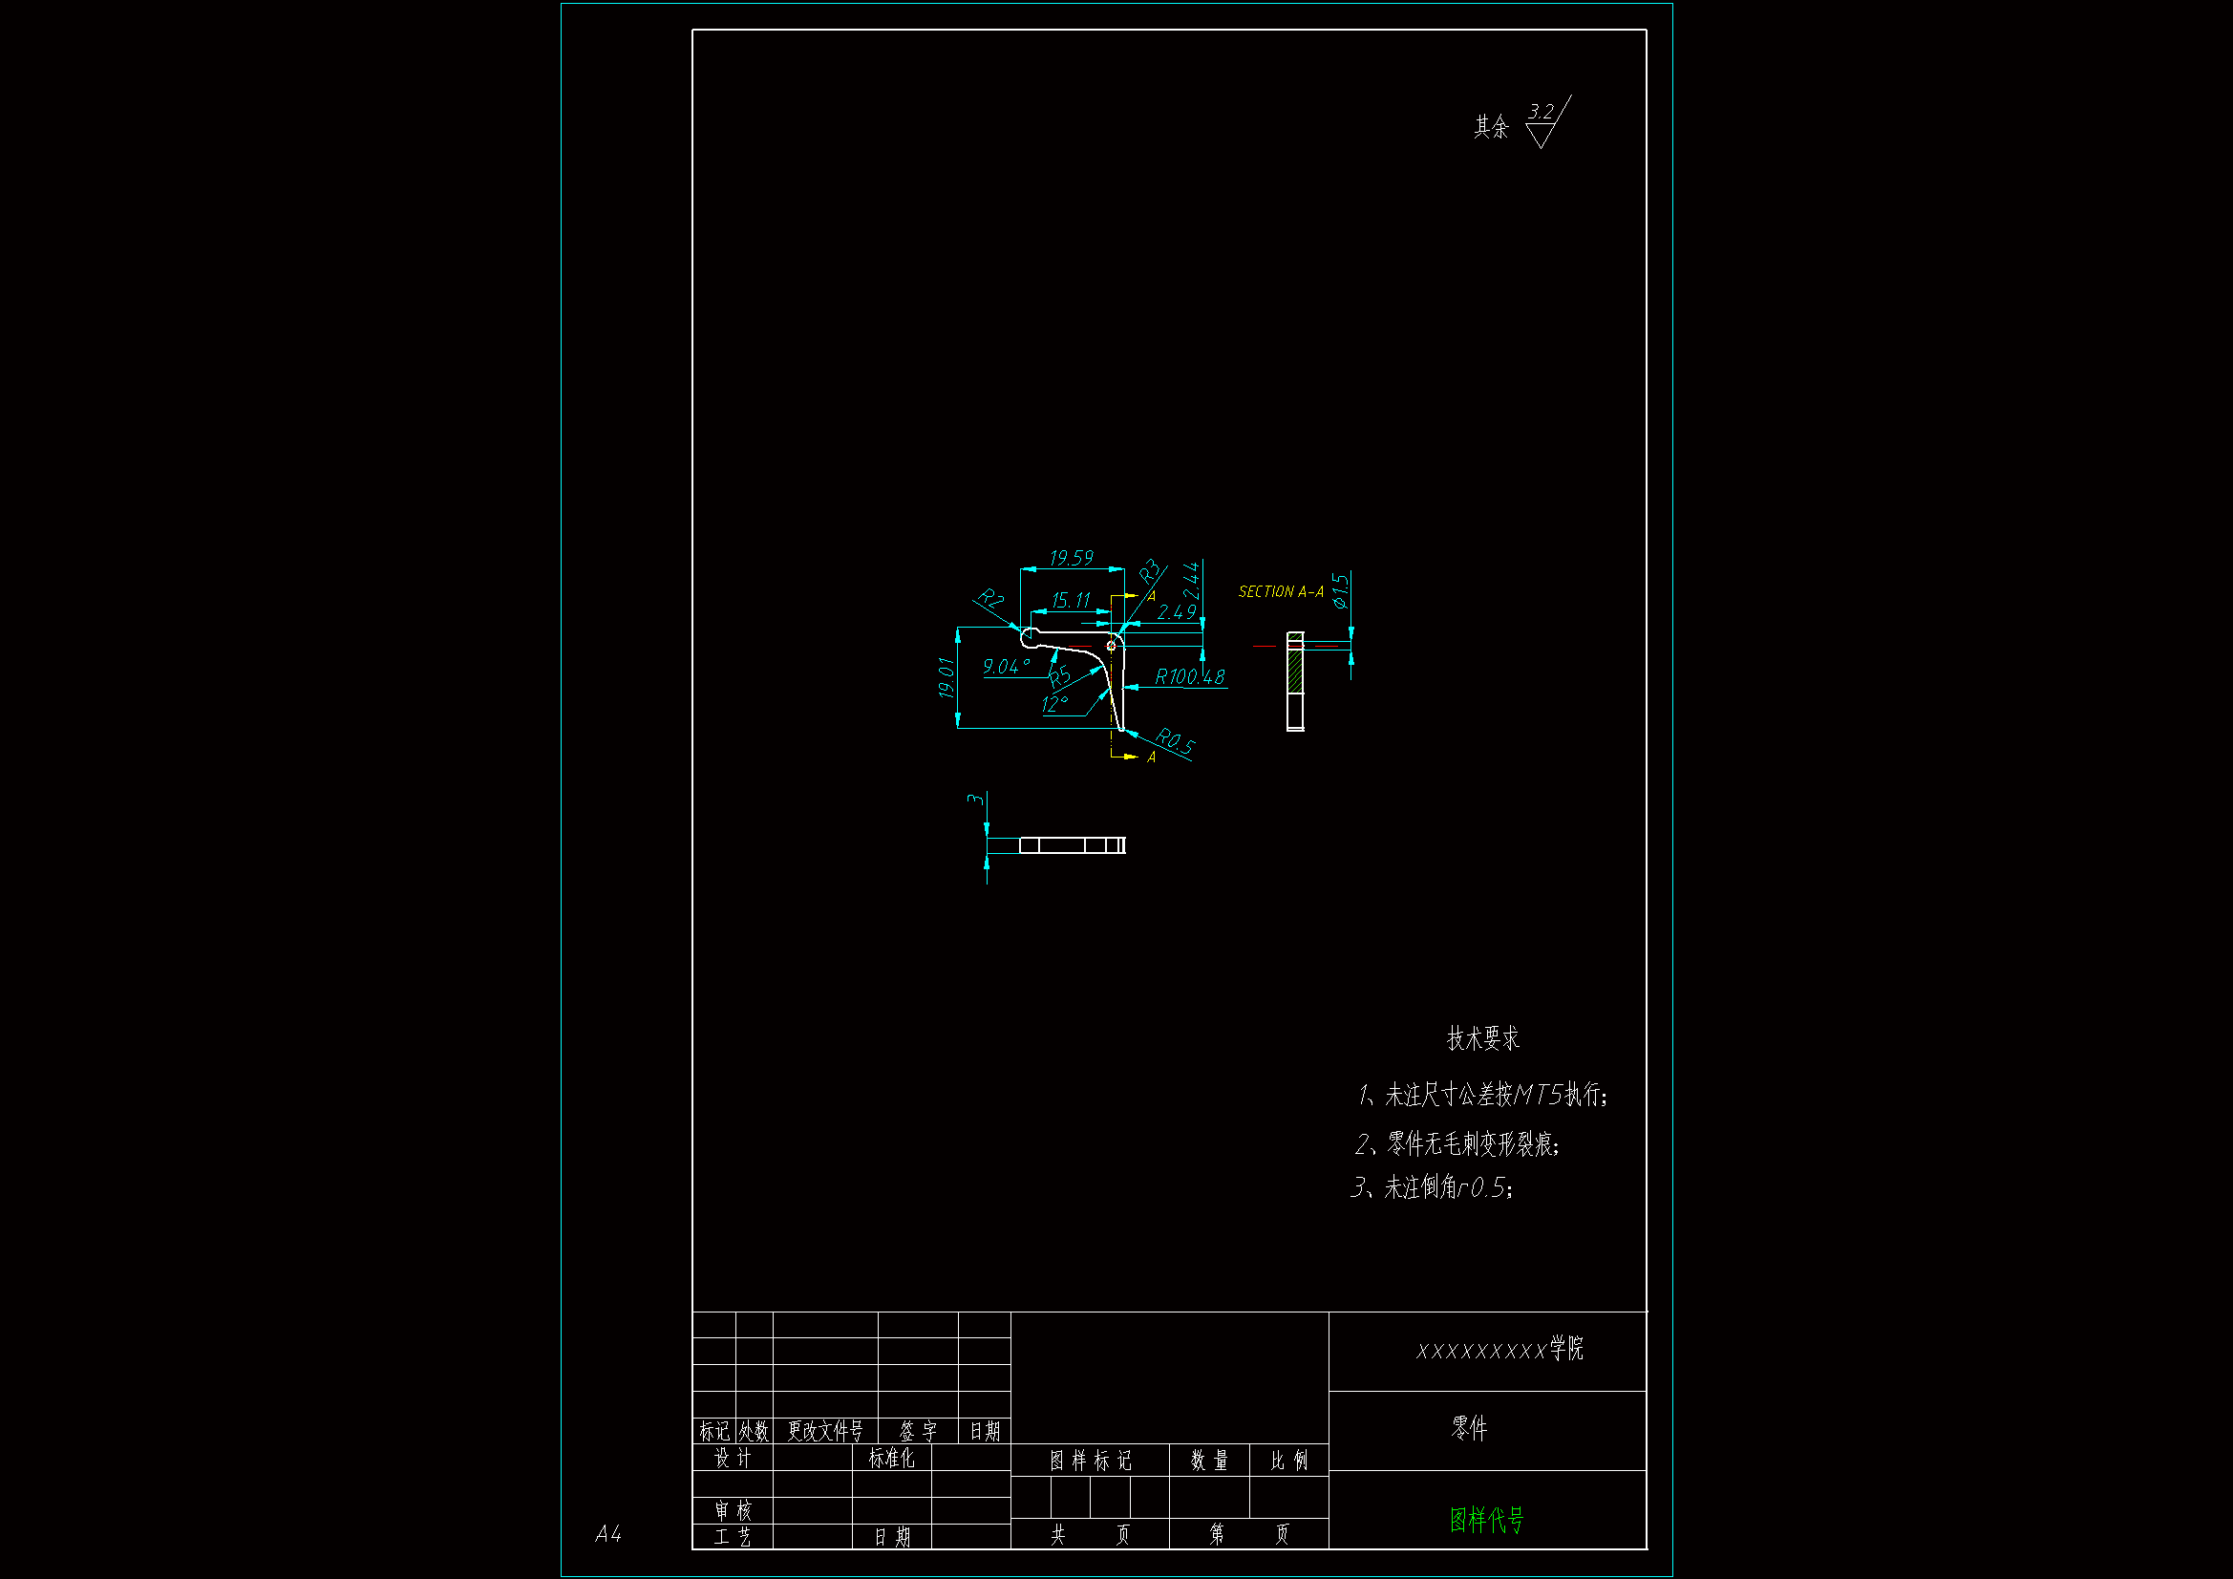The image size is (2233, 1579).
Task: Click the R100.48 radius dimension label
Action: pos(1188,676)
